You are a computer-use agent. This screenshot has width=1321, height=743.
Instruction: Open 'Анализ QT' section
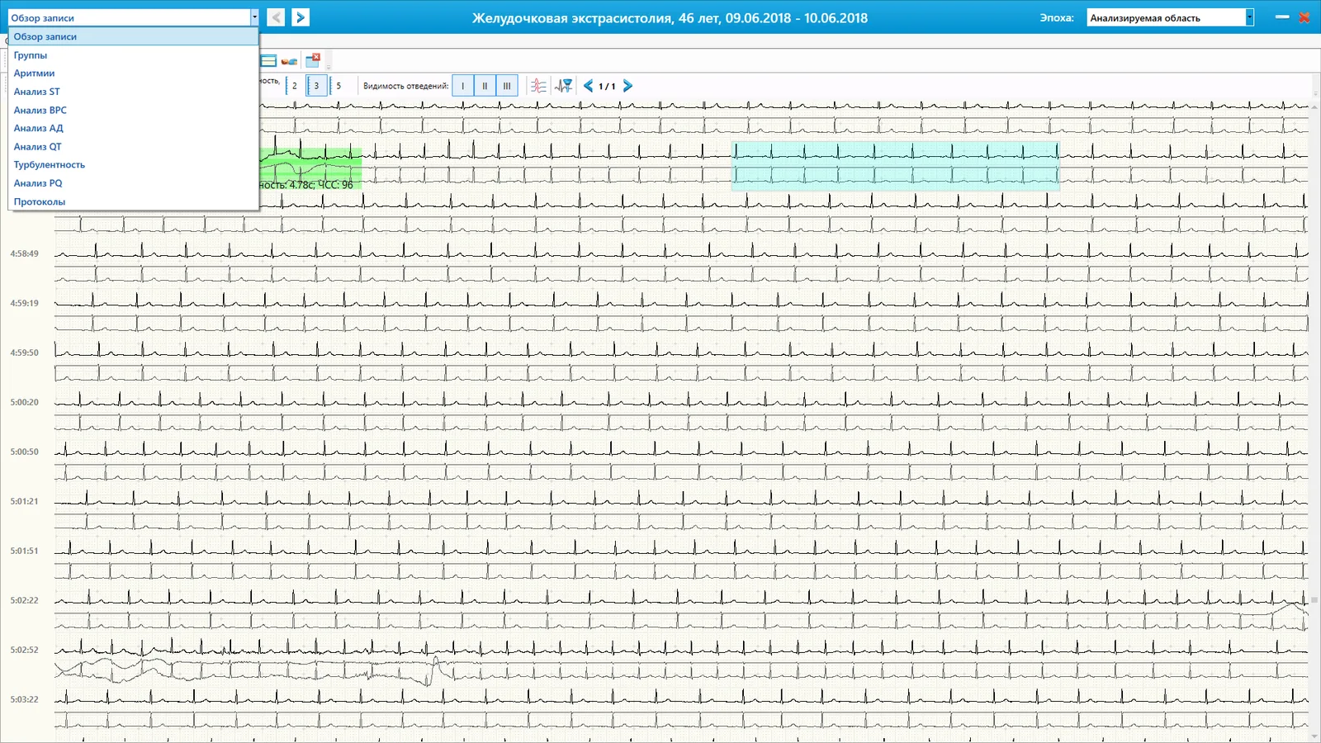tap(134, 147)
